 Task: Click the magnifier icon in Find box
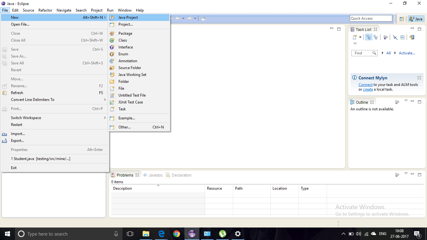374,53
